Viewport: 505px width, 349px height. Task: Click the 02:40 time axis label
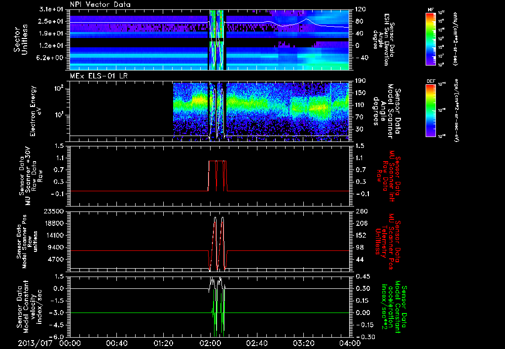point(256,343)
